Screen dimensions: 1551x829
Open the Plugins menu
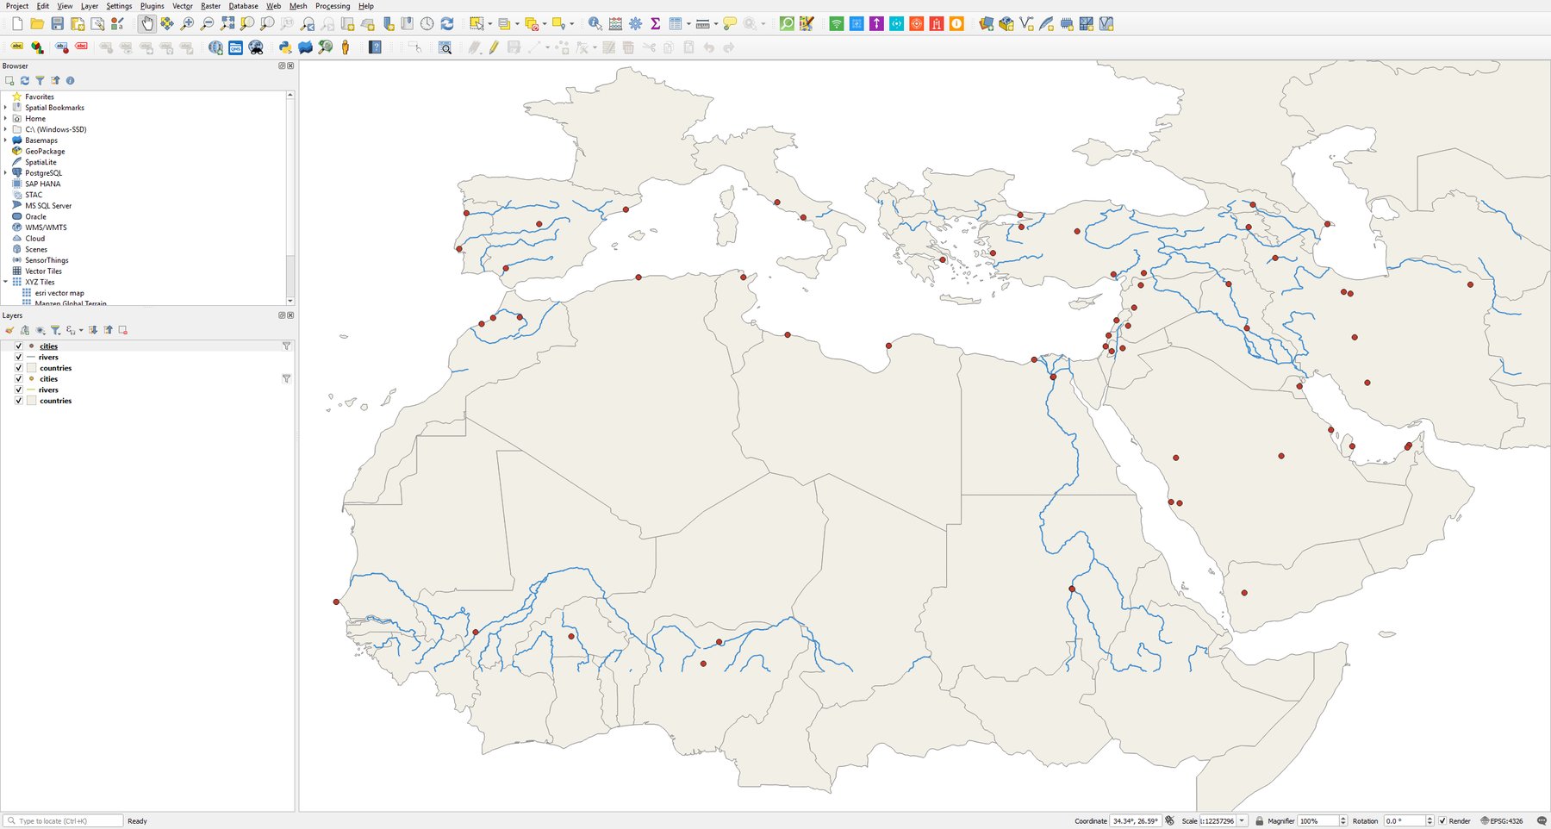click(153, 6)
